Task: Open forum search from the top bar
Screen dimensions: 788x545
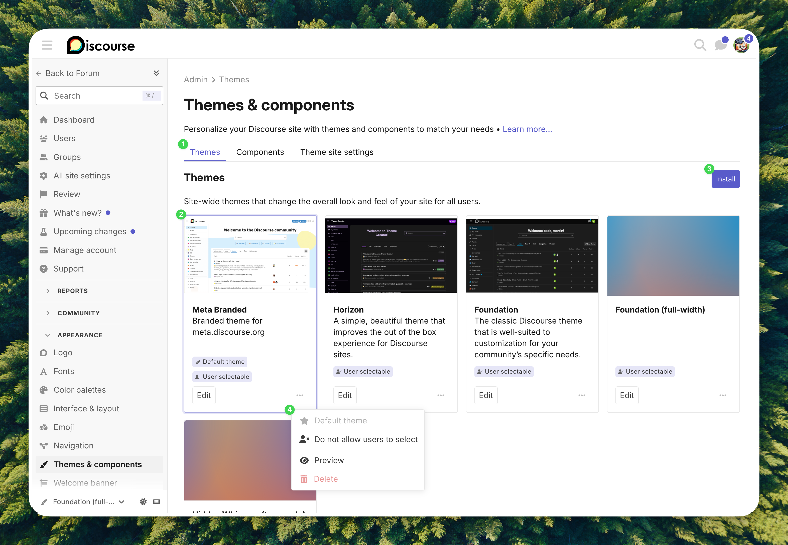Action: click(700, 45)
